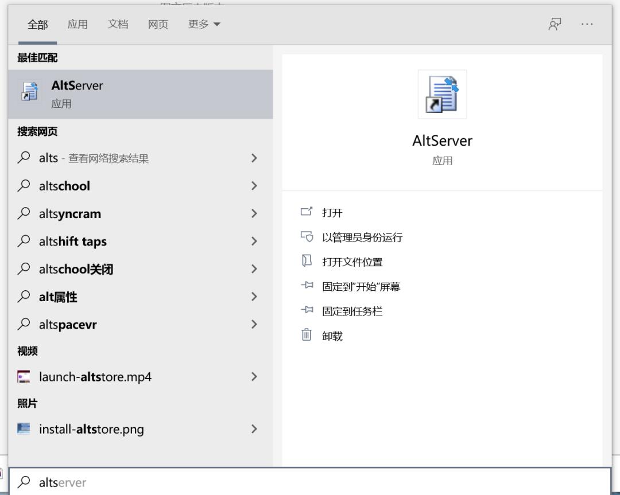Screen dimensions: 620x495
Task: Click the feedback person icon at top right
Action: coord(555,25)
